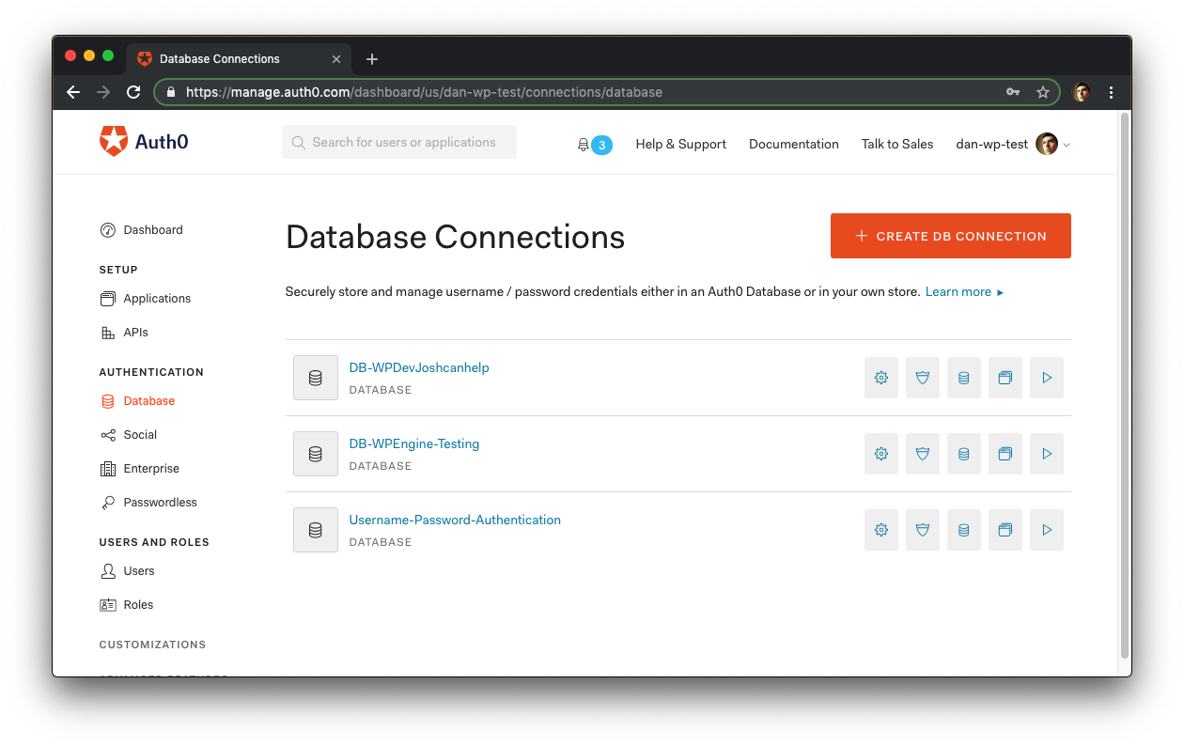Click Create DB Connection button
This screenshot has width=1184, height=746.
[x=950, y=236]
